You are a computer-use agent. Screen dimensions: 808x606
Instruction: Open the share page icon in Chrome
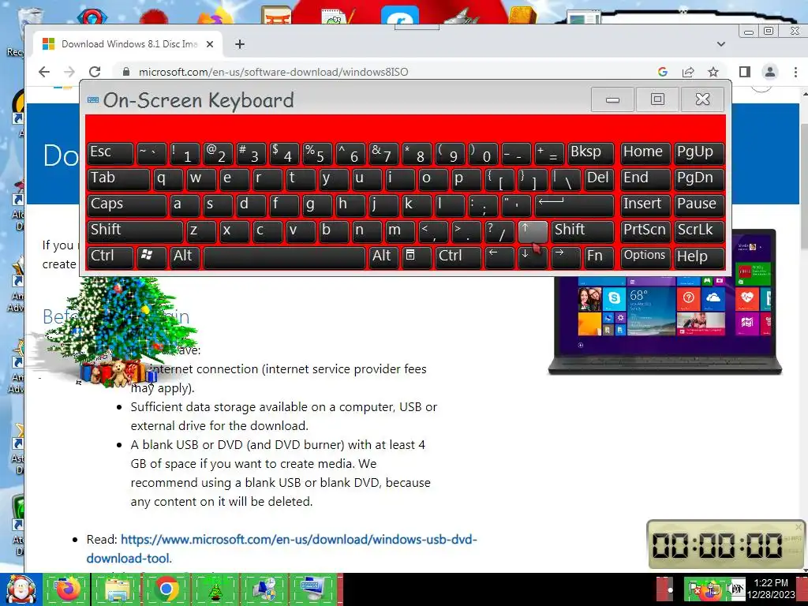point(688,72)
